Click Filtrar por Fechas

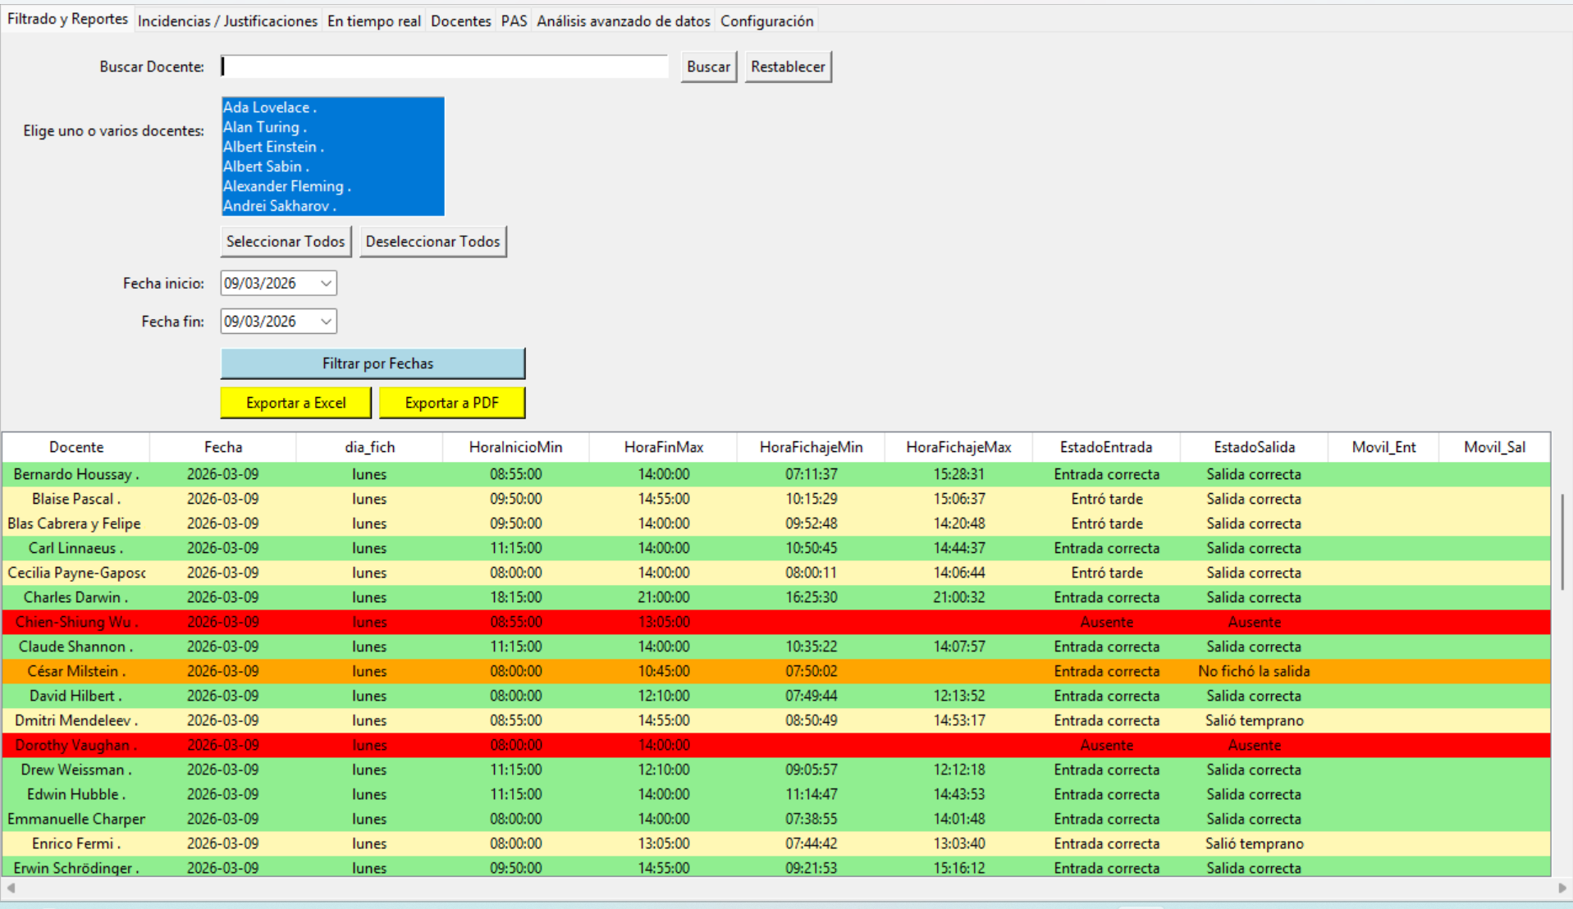(x=373, y=363)
